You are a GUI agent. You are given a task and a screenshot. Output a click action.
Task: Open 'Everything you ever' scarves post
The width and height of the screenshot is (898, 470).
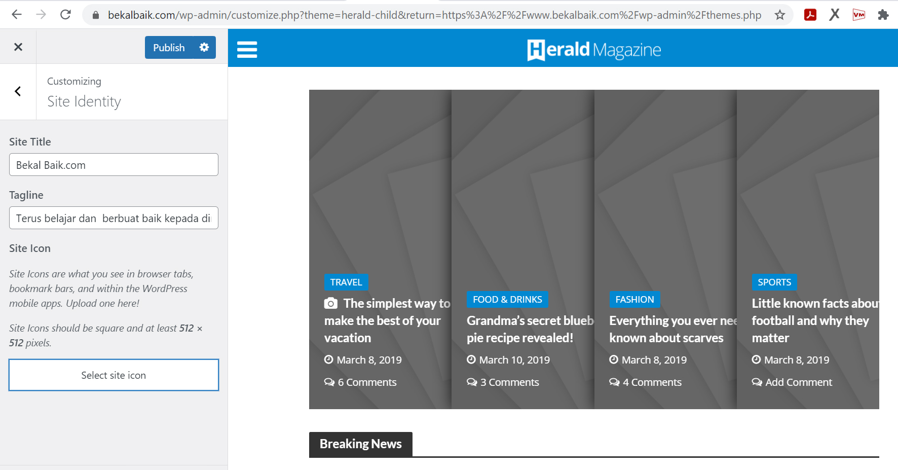pyautogui.click(x=673, y=329)
